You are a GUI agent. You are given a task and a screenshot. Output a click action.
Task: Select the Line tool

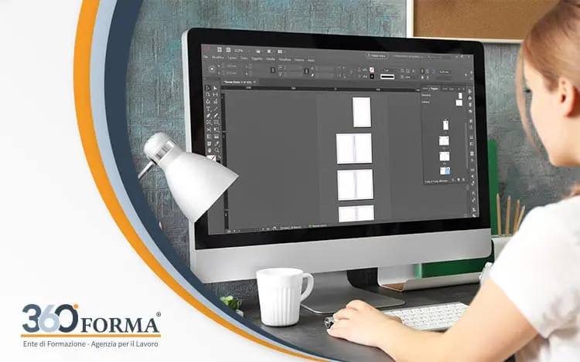click(x=216, y=108)
